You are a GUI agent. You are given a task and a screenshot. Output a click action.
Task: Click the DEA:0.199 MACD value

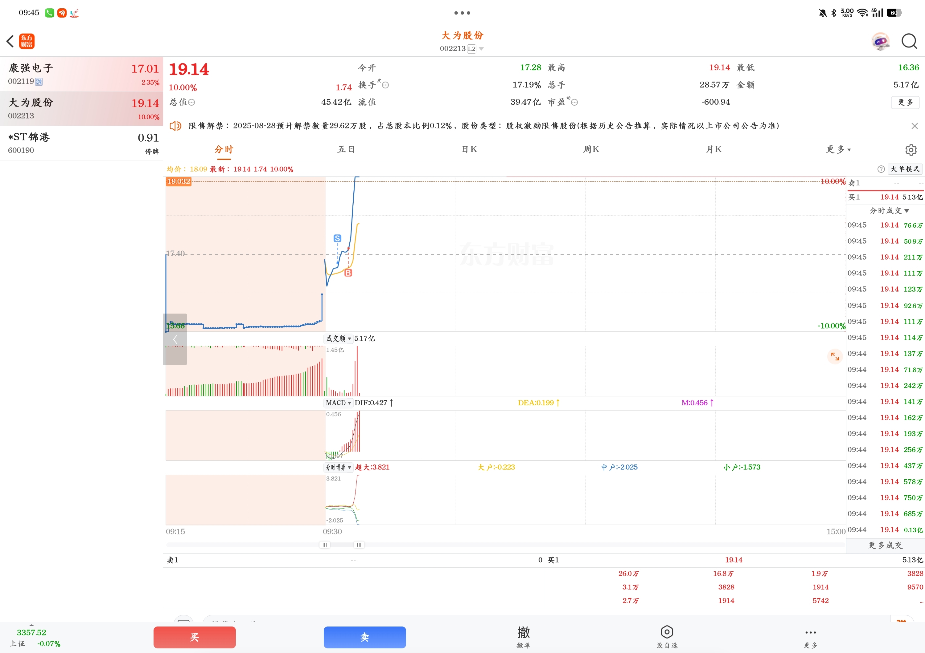point(539,403)
